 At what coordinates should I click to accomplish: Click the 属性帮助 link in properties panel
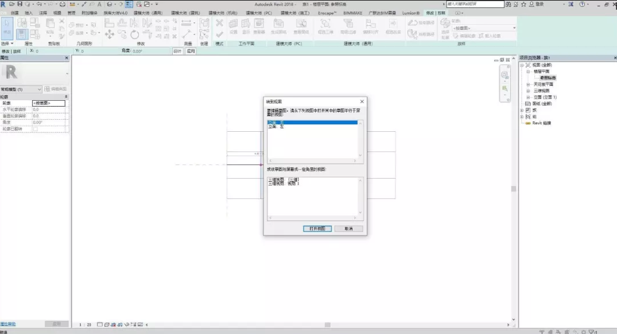point(8,324)
